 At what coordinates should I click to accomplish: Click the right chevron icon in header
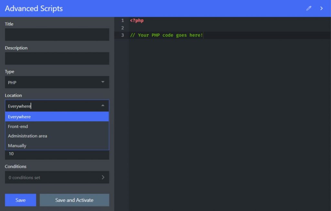point(322,8)
